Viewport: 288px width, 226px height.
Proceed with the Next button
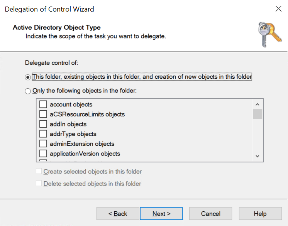[161, 214]
